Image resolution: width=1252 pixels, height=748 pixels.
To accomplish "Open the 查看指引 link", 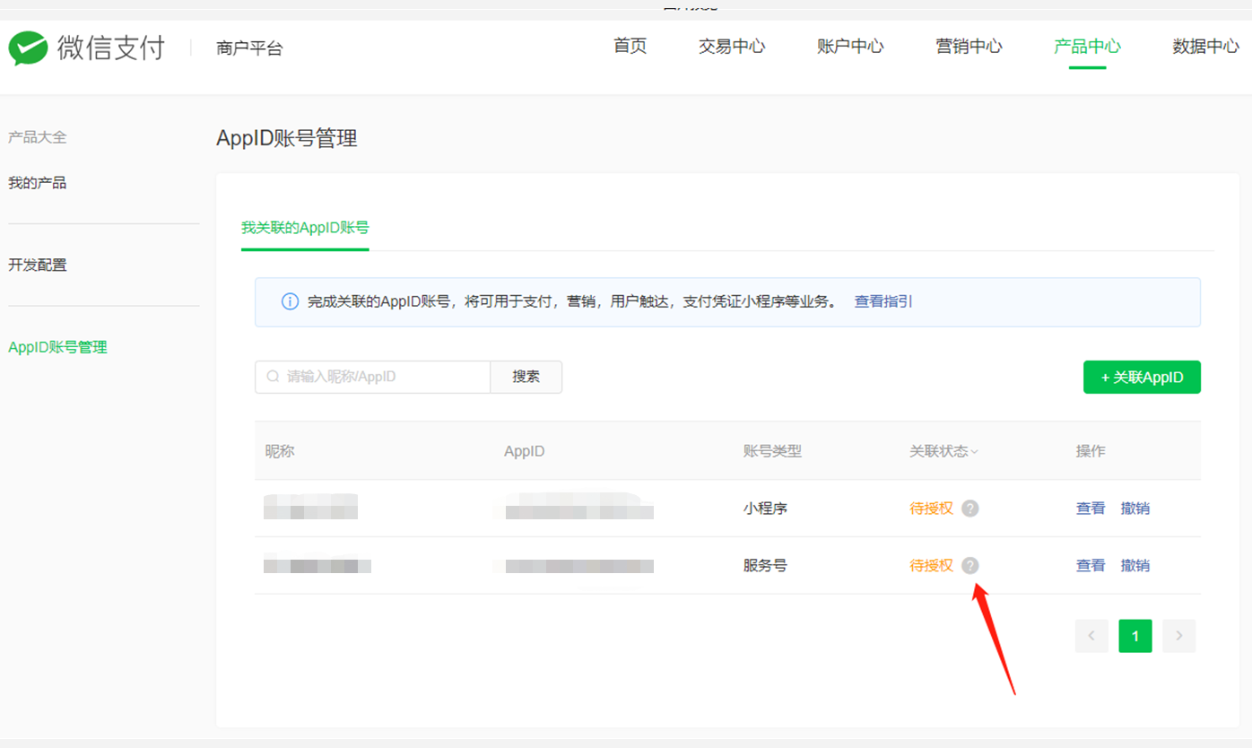I will [x=883, y=302].
